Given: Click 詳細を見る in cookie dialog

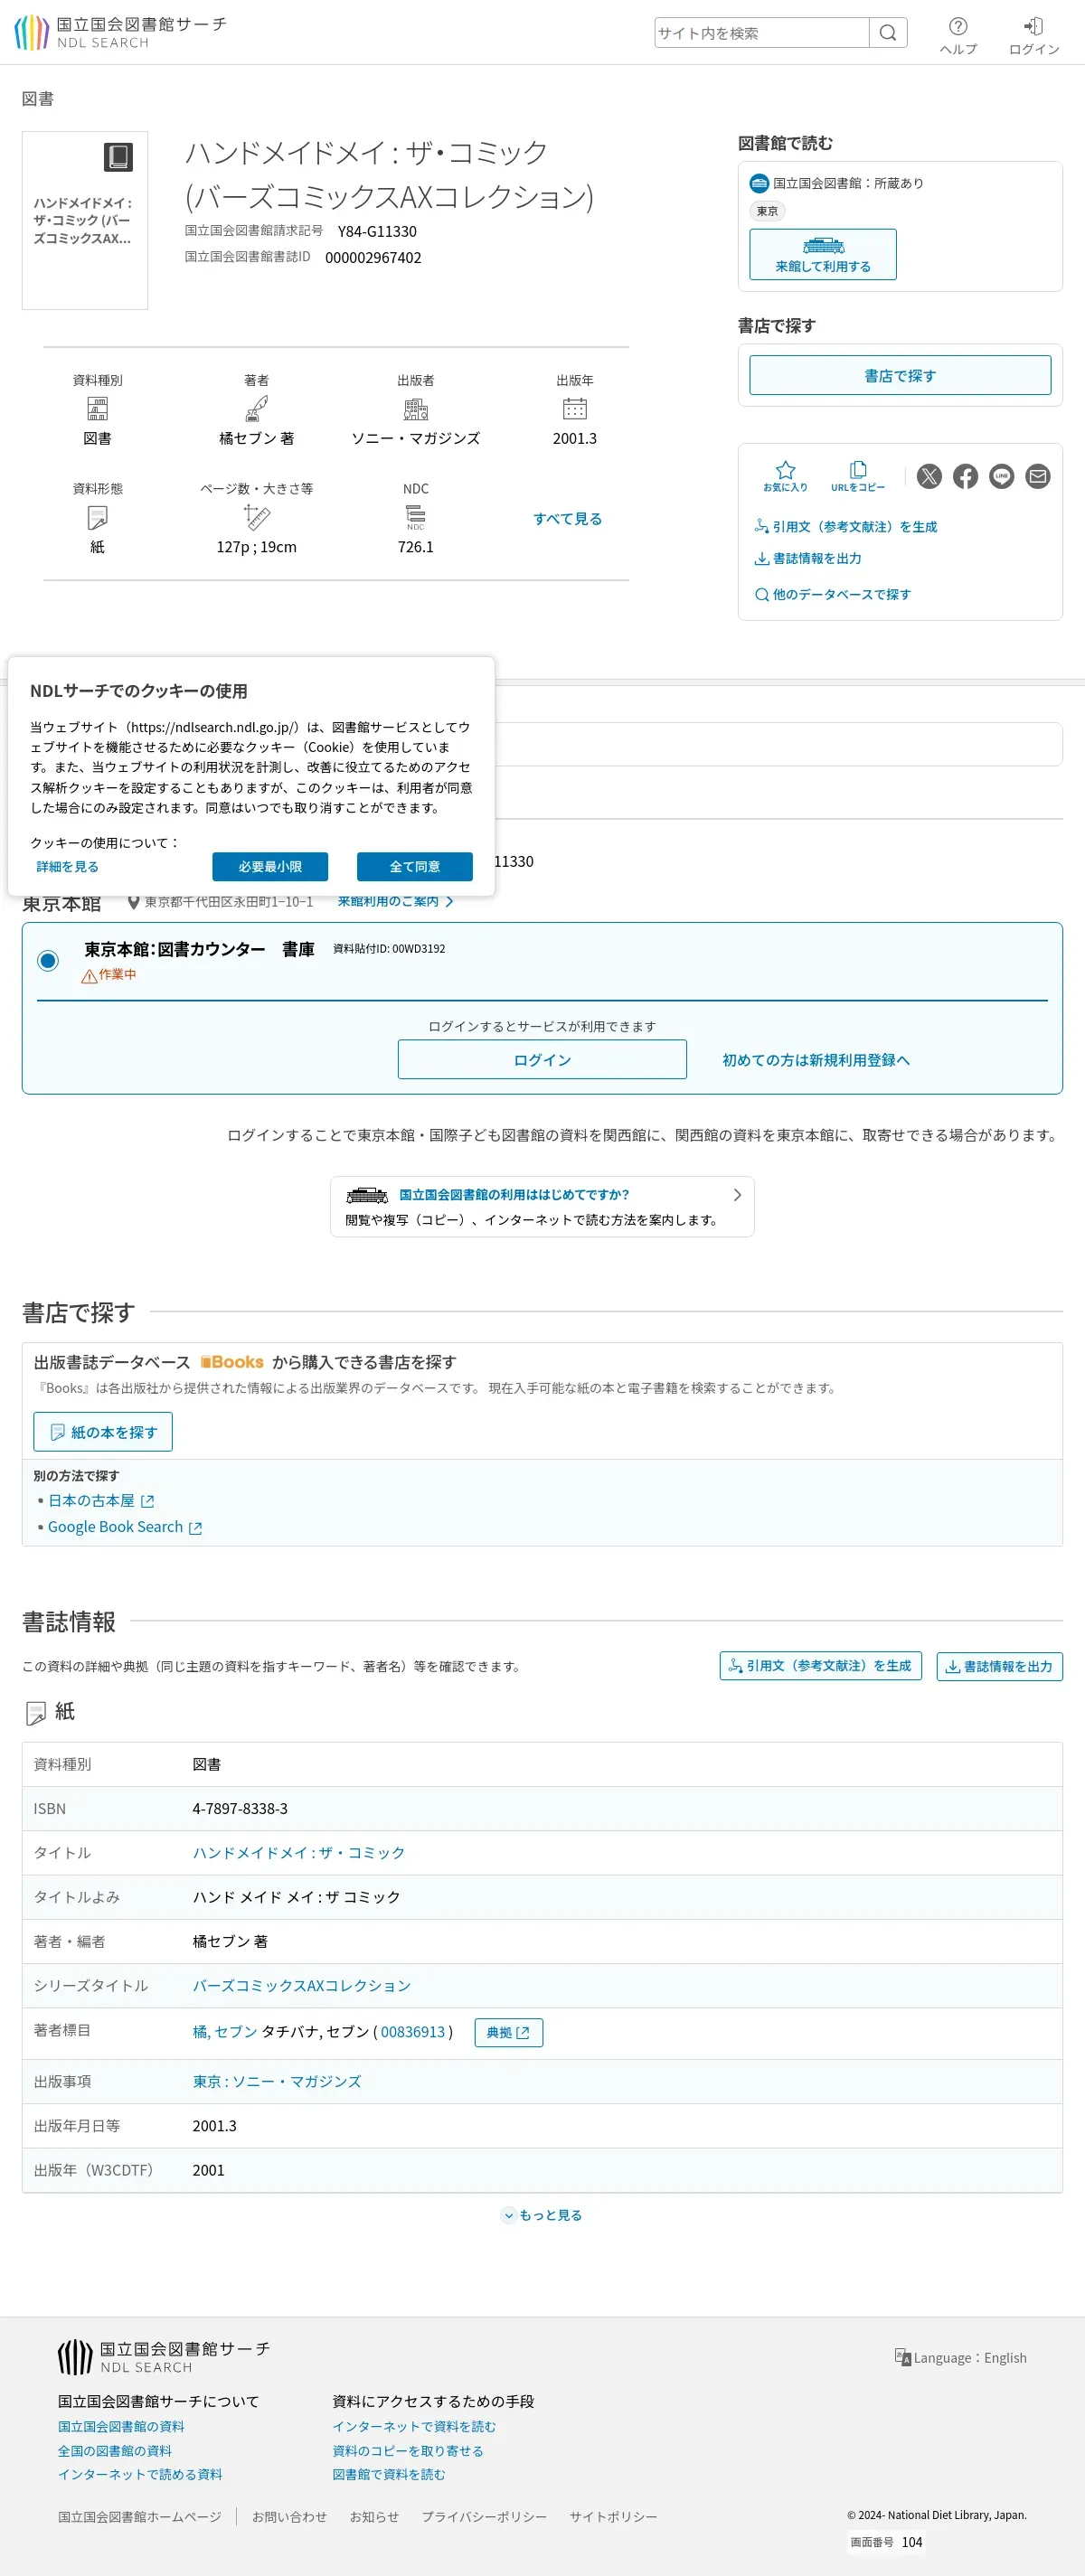Looking at the screenshot, I should tap(67, 866).
